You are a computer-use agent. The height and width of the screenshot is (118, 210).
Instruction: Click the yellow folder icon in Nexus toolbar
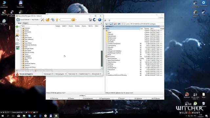(48, 20)
